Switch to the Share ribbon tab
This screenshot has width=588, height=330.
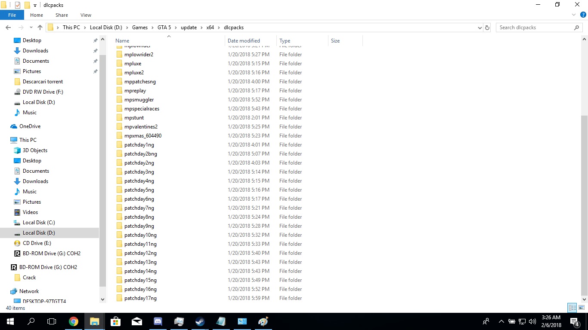point(62,15)
